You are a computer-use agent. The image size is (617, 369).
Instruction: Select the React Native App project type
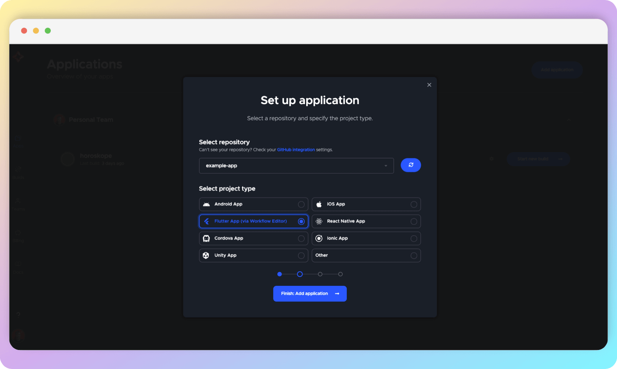(x=366, y=221)
